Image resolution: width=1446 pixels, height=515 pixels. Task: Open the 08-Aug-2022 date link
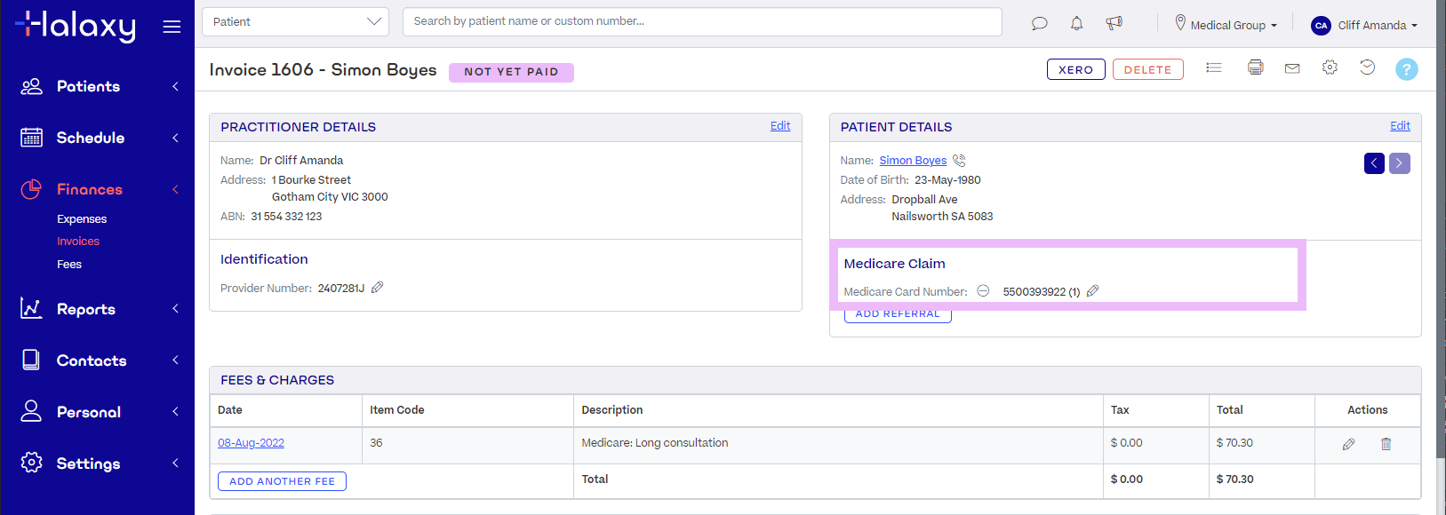click(252, 443)
